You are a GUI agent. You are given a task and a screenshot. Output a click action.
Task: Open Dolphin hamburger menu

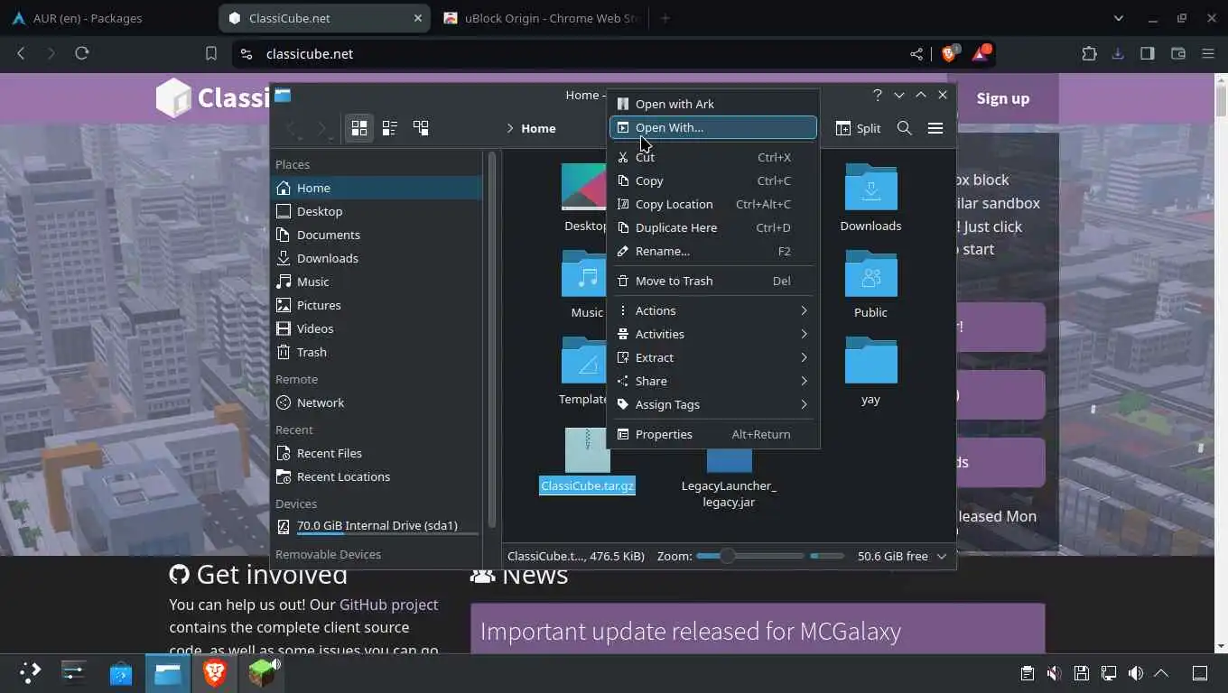pyautogui.click(x=935, y=128)
